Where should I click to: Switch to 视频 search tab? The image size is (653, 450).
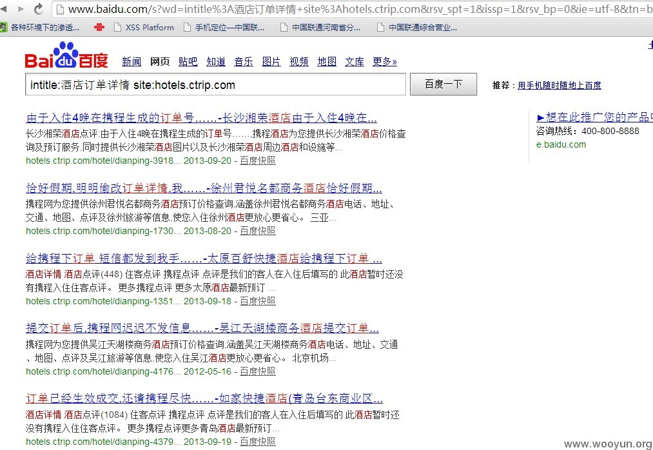pos(299,62)
